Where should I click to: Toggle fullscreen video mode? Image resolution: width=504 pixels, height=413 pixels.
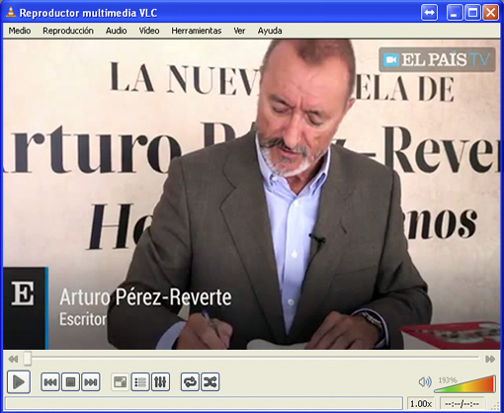pos(121,382)
